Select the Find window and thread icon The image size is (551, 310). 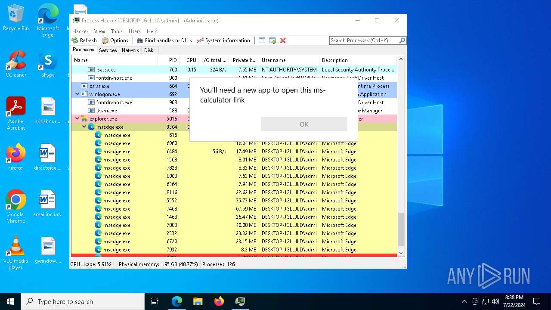pyautogui.click(x=272, y=40)
